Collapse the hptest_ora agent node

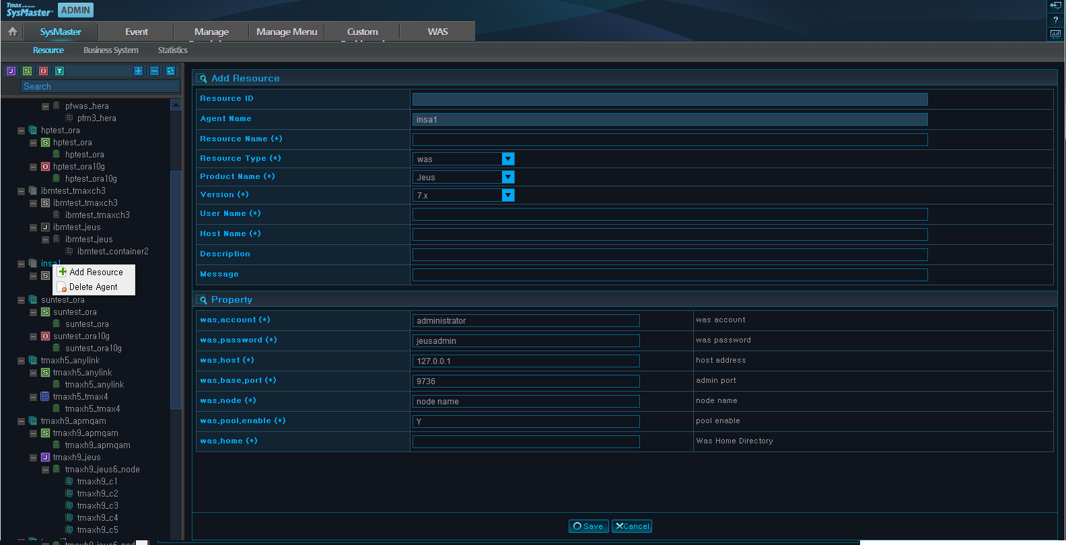pos(21,131)
